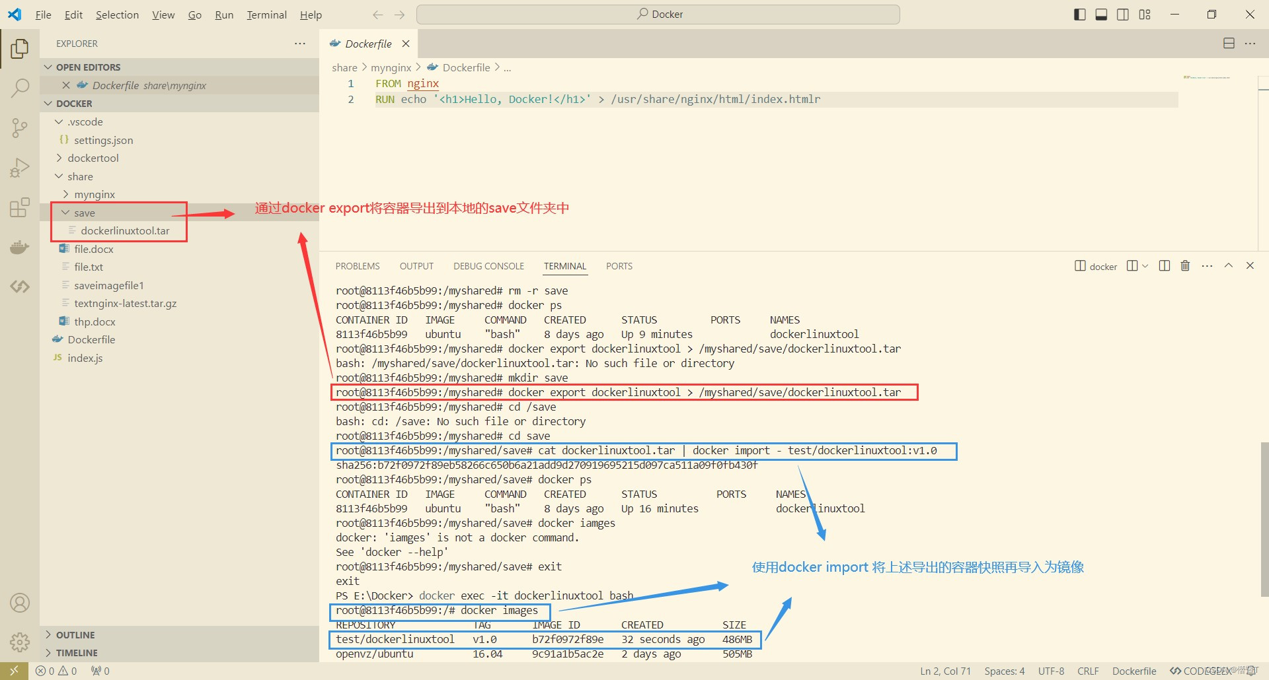
Task: Click the remote window indicator in status bar
Action: point(14,671)
